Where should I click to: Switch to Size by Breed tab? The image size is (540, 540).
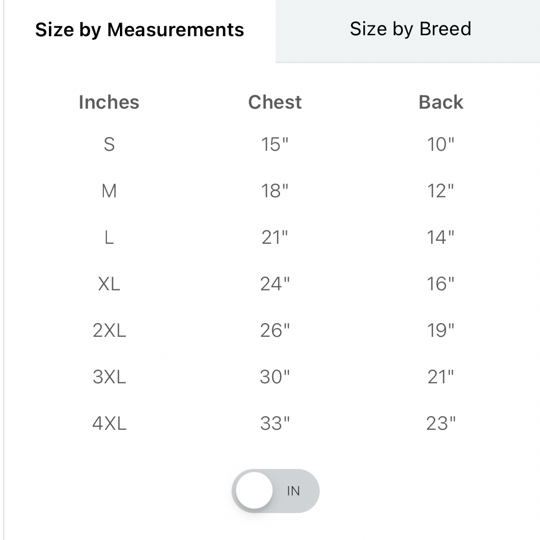click(x=410, y=29)
